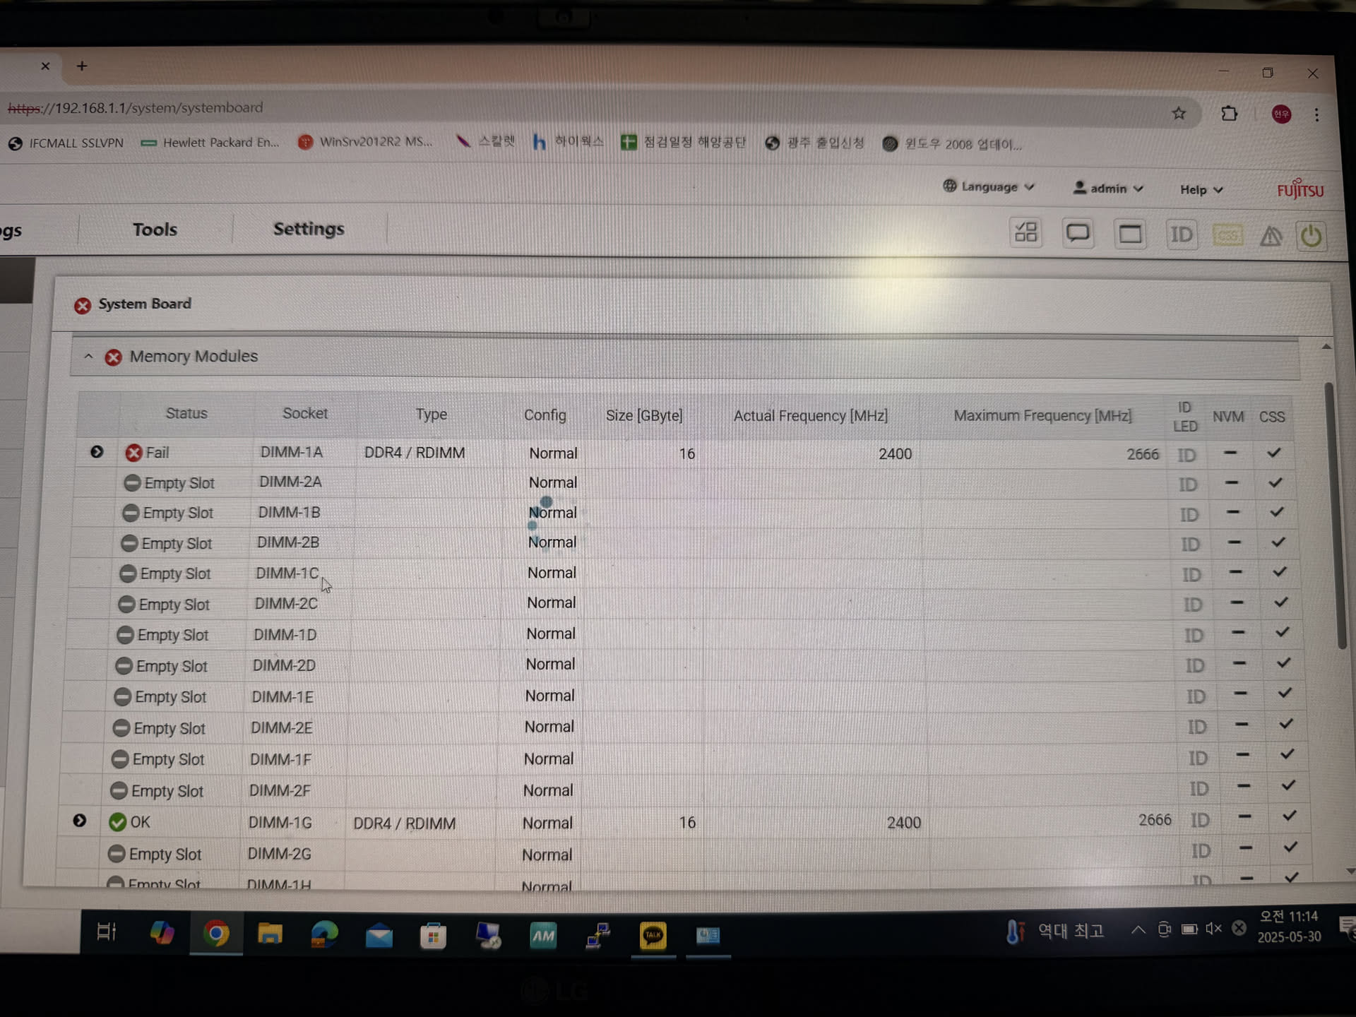Open the Settings menu tab
Screen dimensions: 1356x1017
[x=309, y=229]
